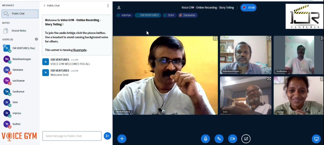Open the plus actions menu
The image size is (324, 145).
click(x=122, y=139)
